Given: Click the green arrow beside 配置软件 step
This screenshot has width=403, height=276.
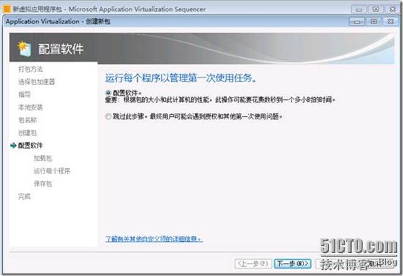Looking at the screenshot, I should (x=13, y=145).
